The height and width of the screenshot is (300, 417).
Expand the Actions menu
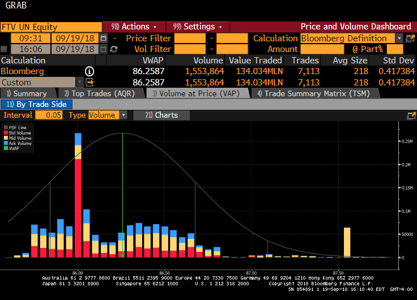[134, 27]
